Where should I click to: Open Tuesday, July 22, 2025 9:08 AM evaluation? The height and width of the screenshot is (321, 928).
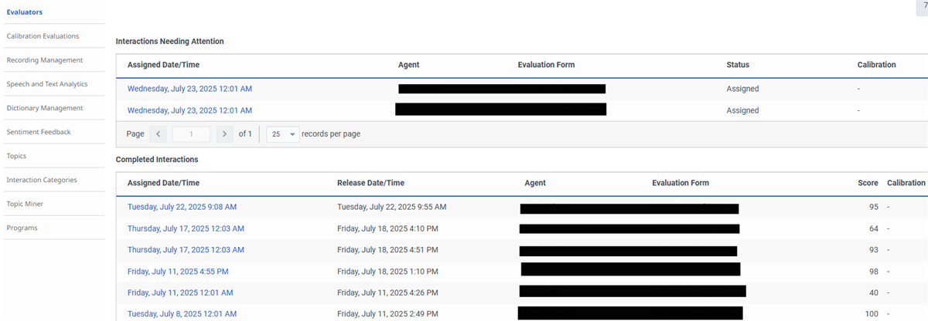[x=182, y=207]
